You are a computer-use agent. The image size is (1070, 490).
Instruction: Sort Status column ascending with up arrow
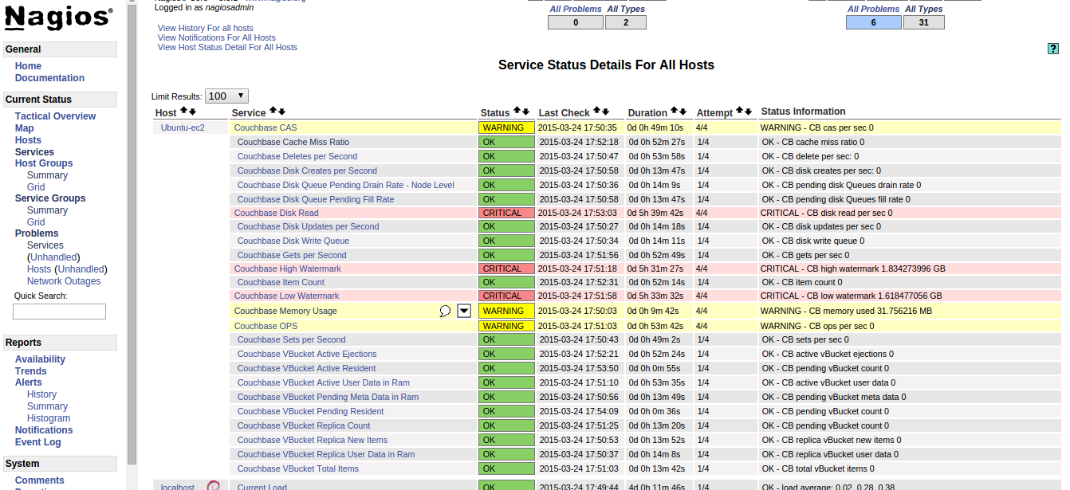[x=517, y=112]
